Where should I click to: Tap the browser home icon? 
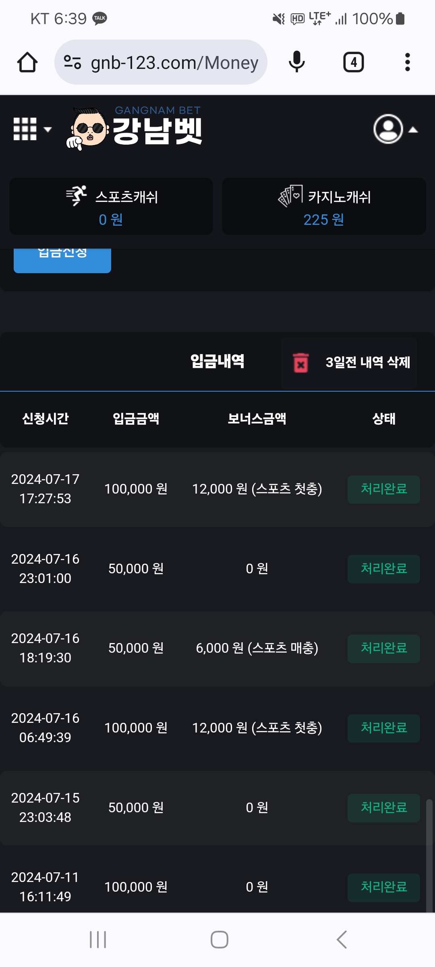[27, 62]
